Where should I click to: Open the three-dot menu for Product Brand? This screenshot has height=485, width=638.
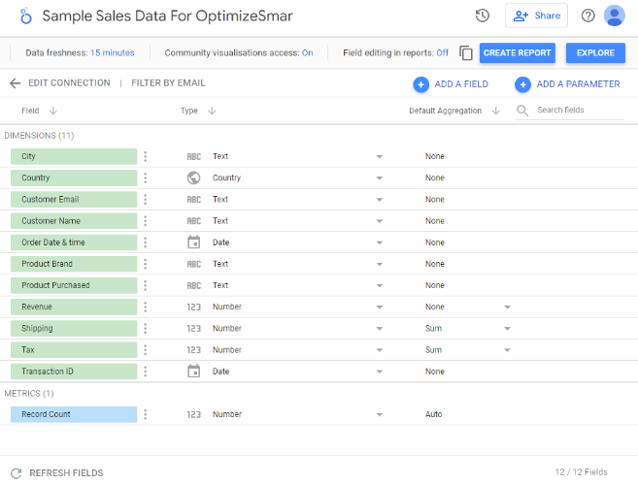pos(146,264)
